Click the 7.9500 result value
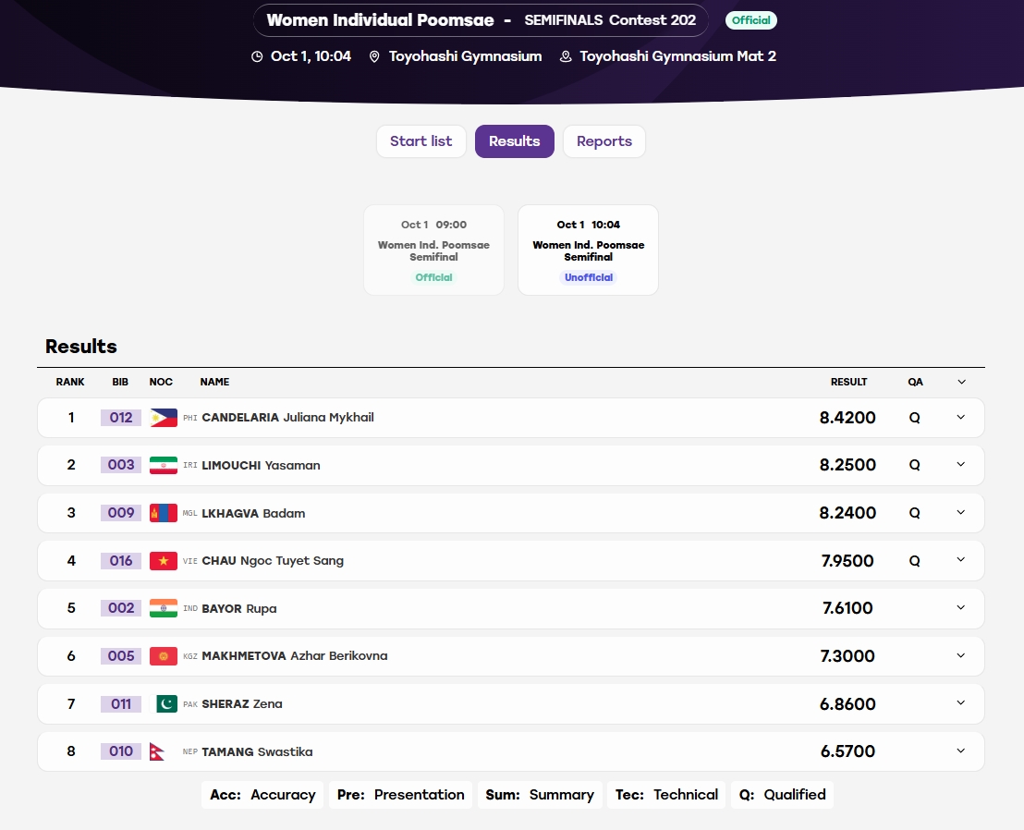The image size is (1024, 830). (x=847, y=561)
